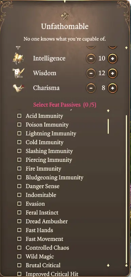Screen dimensions: 131x277
Task: Collapse the ability list using the small triangle arrow
Action: pyautogui.click(x=18, y=48)
